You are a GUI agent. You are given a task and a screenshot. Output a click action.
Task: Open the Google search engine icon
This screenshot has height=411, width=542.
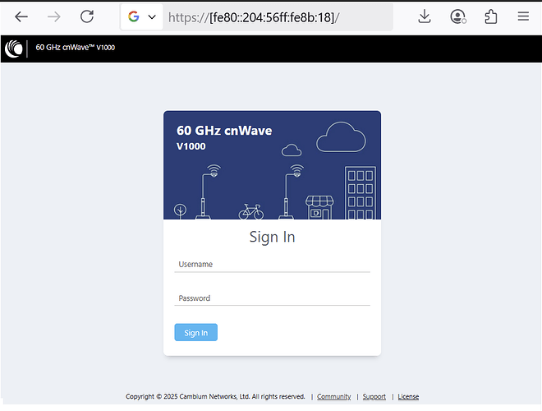134,16
